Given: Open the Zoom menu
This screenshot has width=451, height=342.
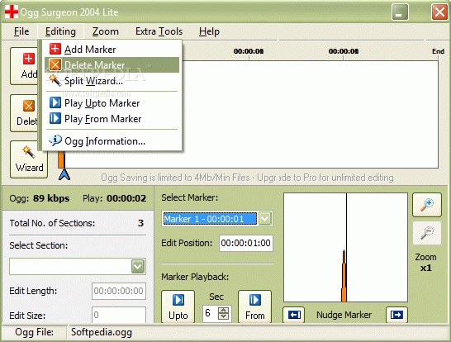Looking at the screenshot, I should point(105,31).
